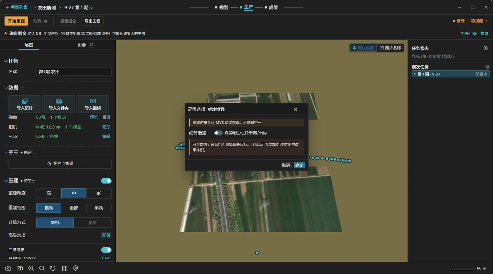
Task: Collapse task status panel with double-chevron icon
Action: tap(486, 48)
